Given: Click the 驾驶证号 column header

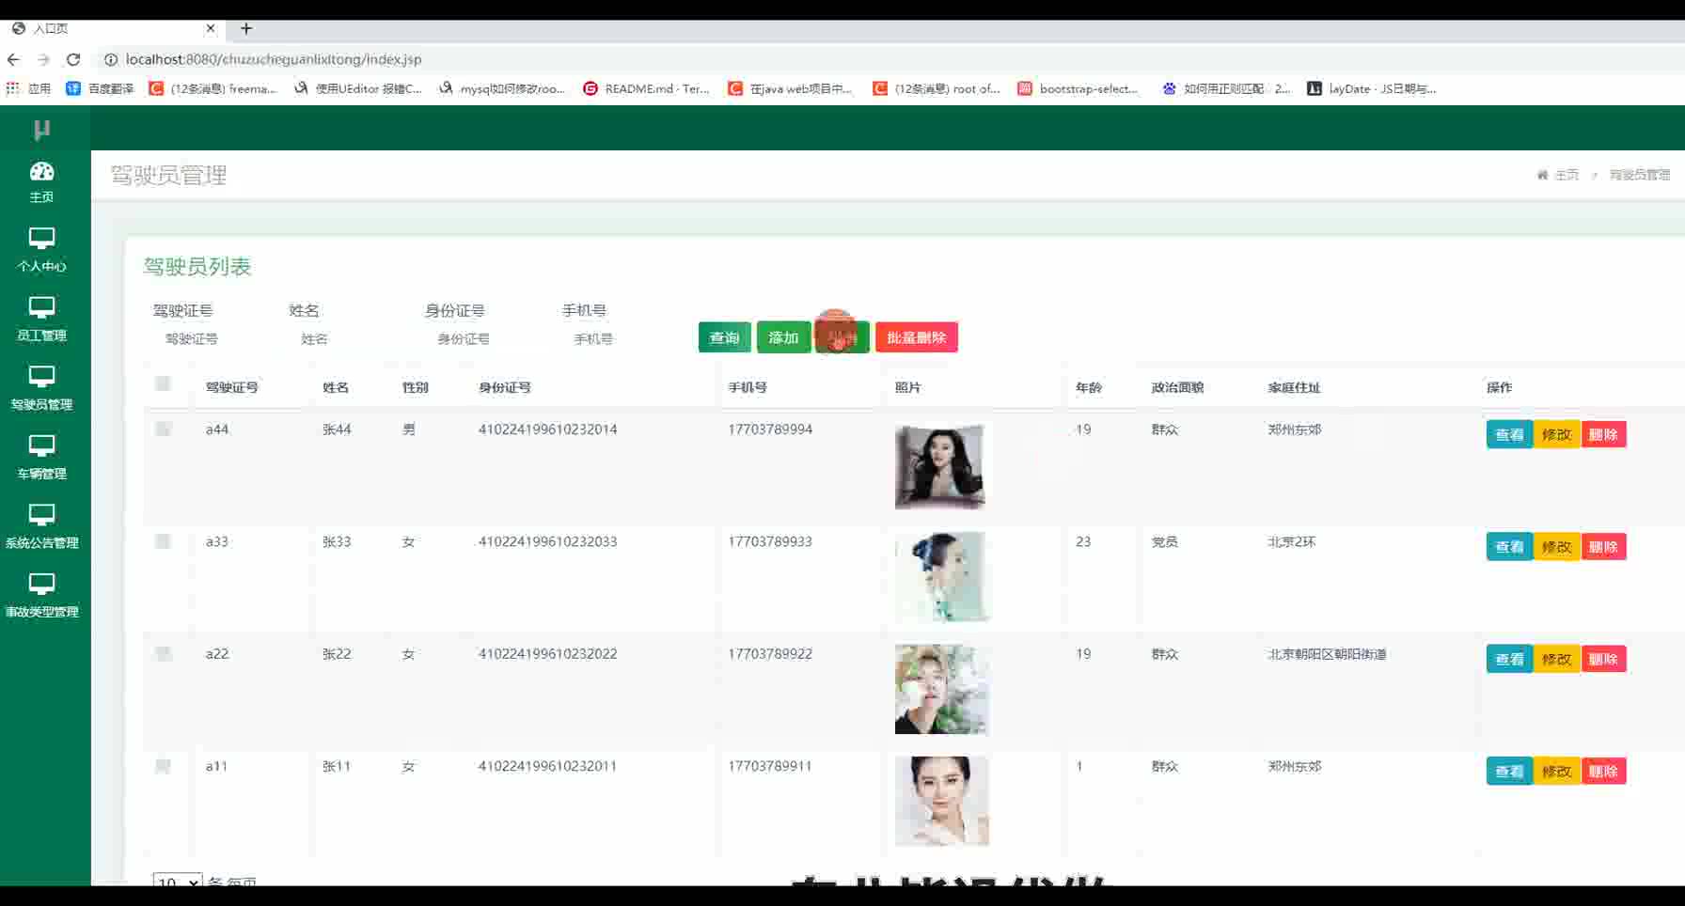Looking at the screenshot, I should tap(231, 387).
